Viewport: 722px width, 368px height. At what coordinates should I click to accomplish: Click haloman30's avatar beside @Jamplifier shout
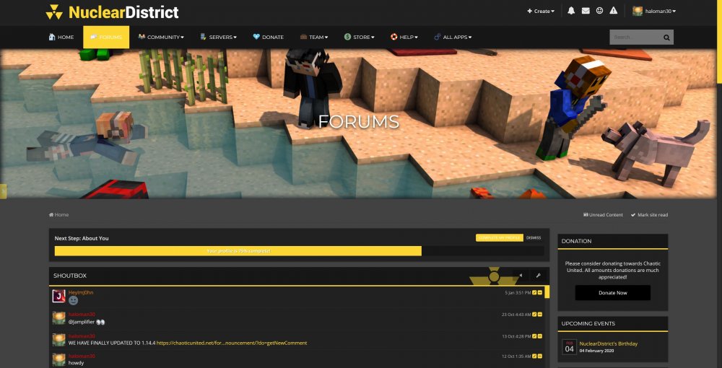59,318
